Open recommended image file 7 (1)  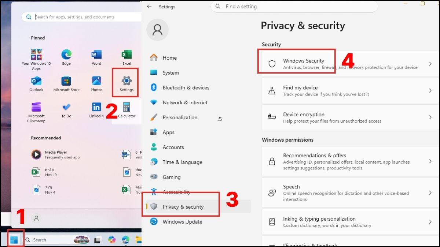[43, 189]
